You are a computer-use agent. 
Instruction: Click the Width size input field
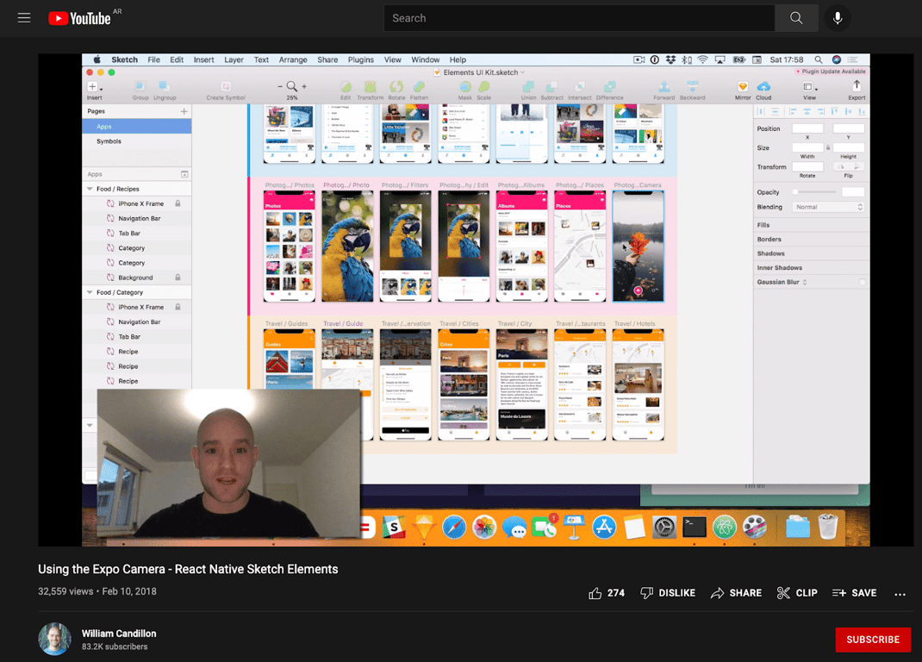click(807, 147)
